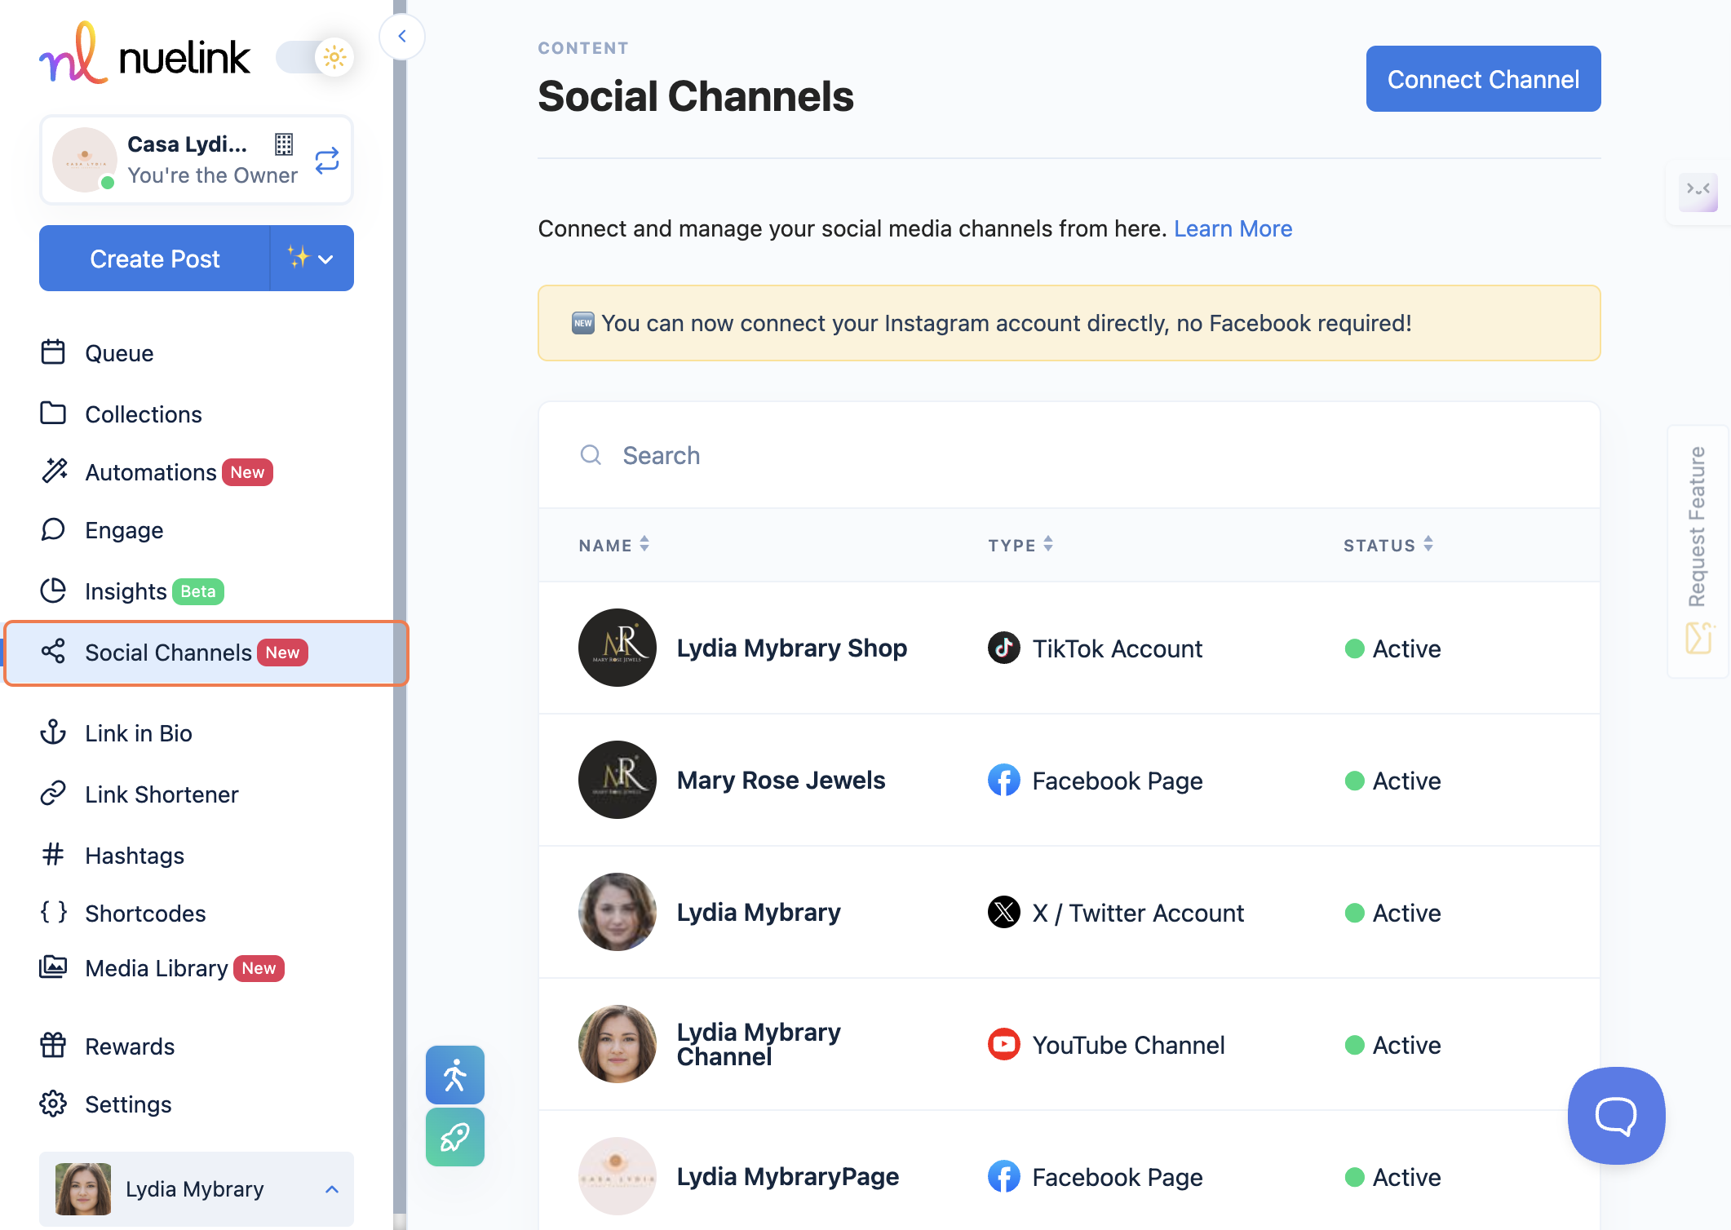Click the Create Post button
This screenshot has width=1731, height=1230.
coord(154,259)
